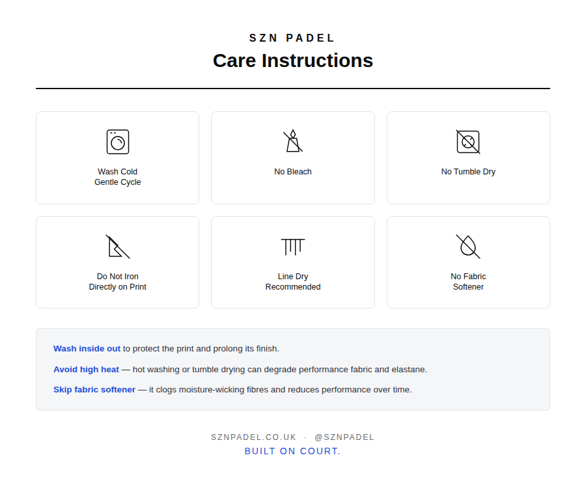Screen dimensions: 586x492
Task: Click the crossed-out droplet softener icon
Action: (x=468, y=247)
